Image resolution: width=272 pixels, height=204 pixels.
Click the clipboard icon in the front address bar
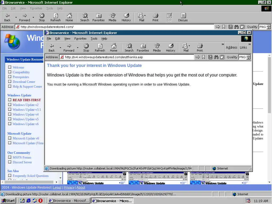coord(222,57)
